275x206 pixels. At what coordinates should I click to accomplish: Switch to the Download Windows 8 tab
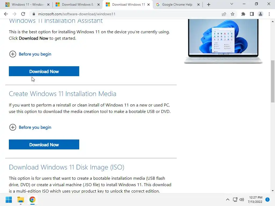click(77, 5)
